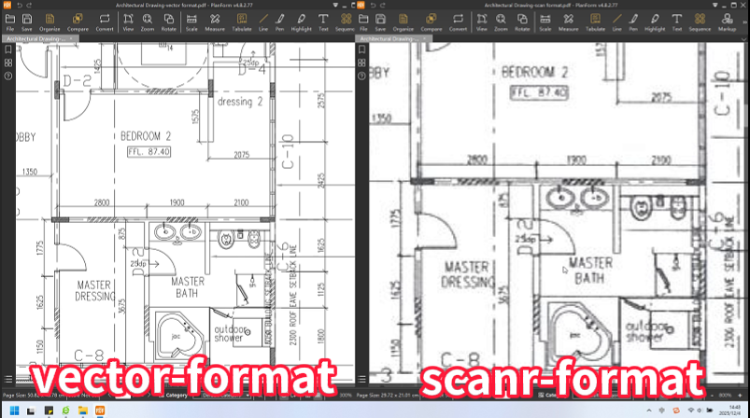Viewport: 750px width, 418px height.
Task: Toggle the bookmarks panel in the left sidebar
Action: pos(7,51)
